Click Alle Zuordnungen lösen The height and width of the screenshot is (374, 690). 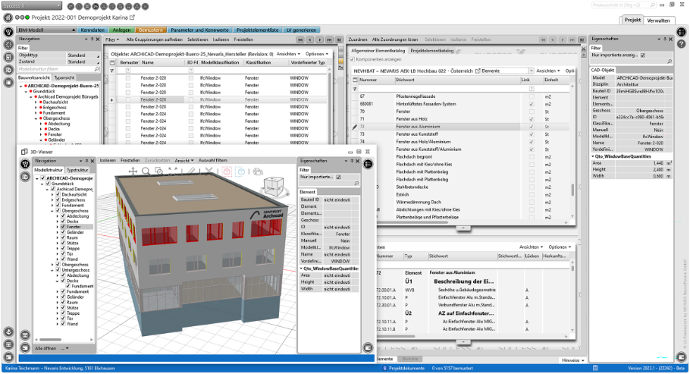pyautogui.click(x=395, y=39)
